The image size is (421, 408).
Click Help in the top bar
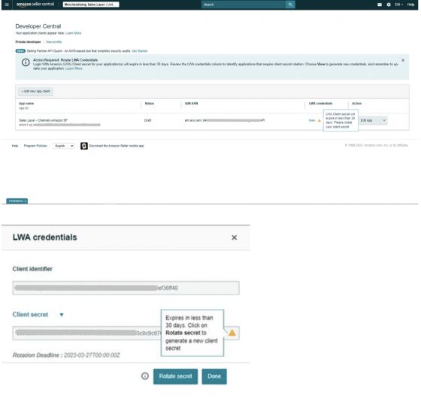coord(410,5)
